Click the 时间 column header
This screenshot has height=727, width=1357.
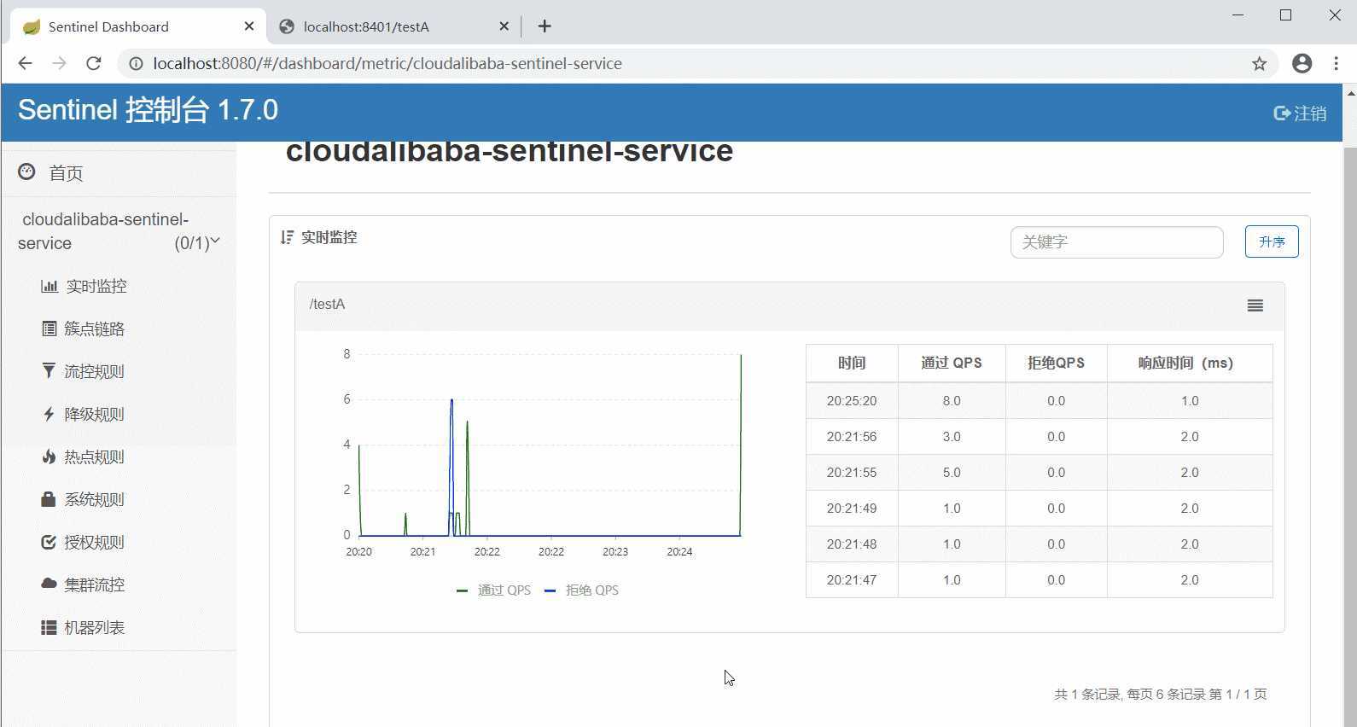[852, 363]
